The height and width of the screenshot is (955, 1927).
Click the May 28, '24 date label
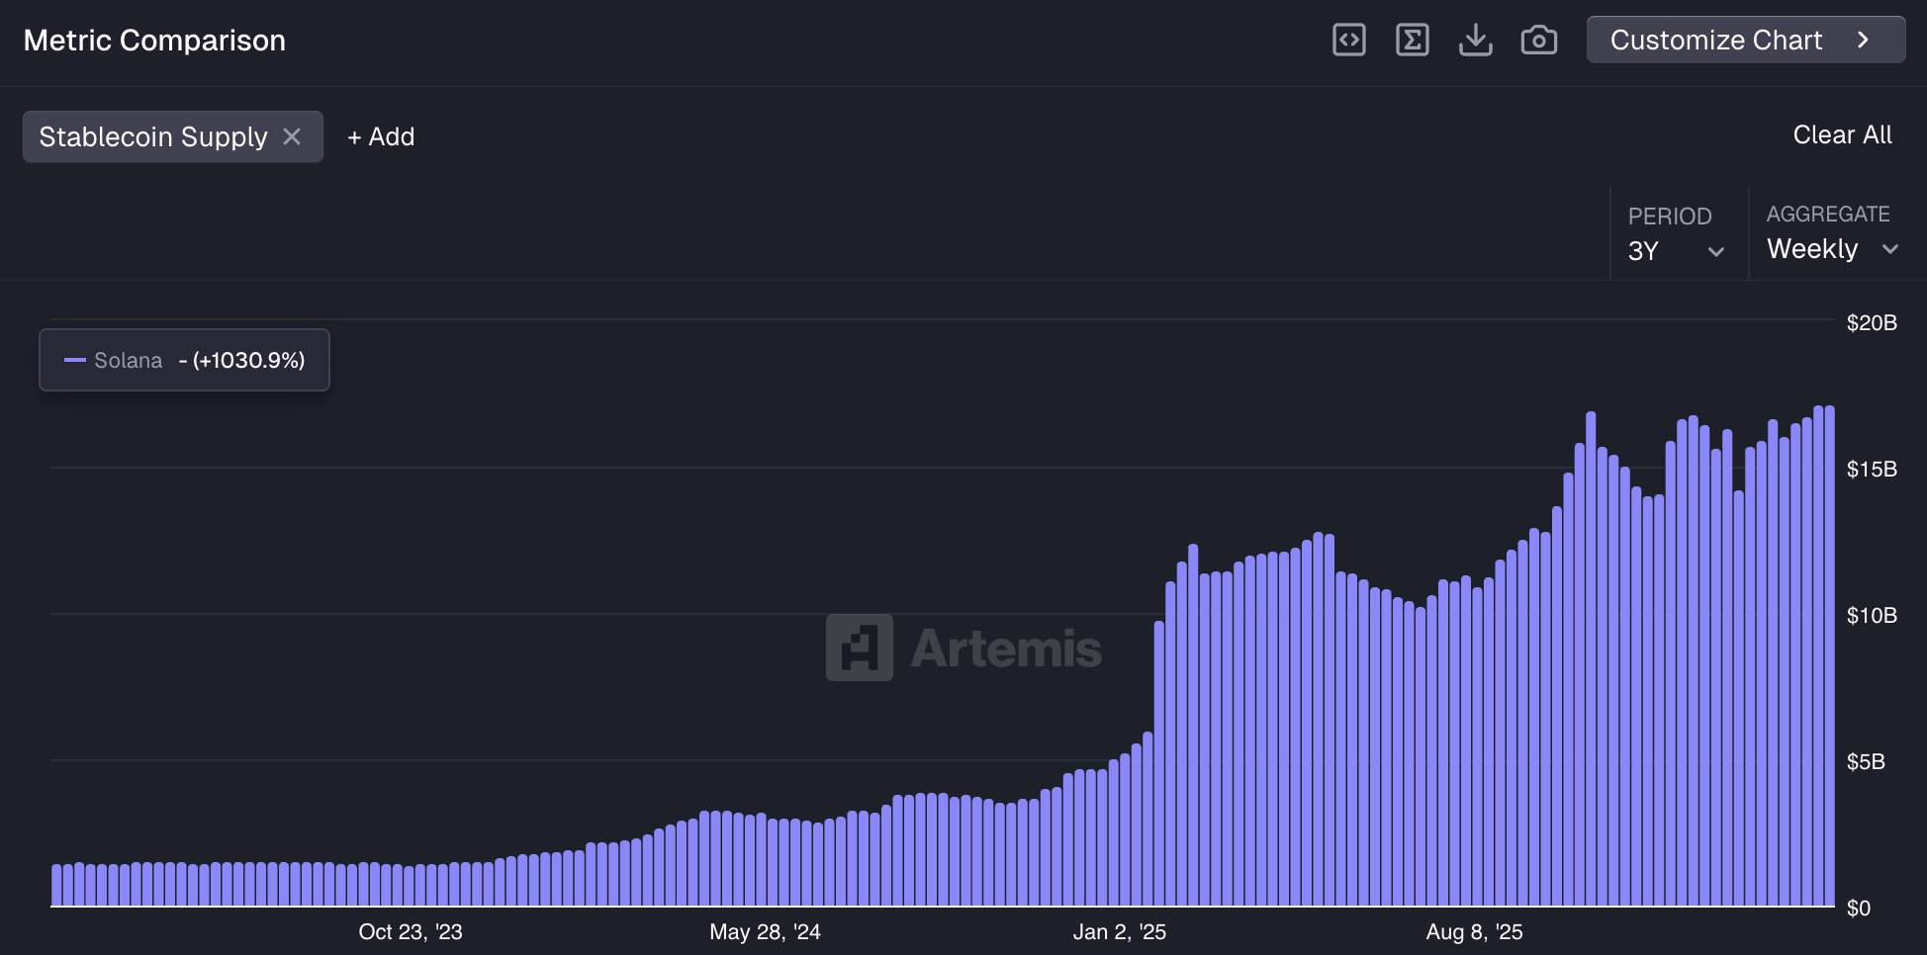[x=765, y=931]
